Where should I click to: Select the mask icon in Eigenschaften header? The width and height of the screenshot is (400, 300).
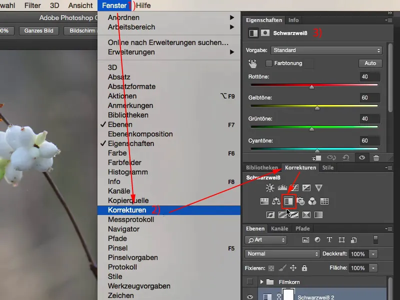[265, 33]
